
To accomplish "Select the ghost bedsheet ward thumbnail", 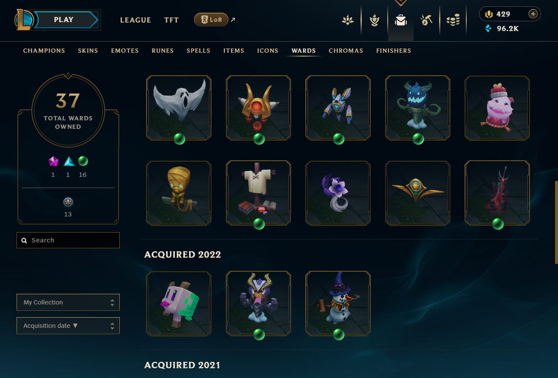I will point(179,108).
